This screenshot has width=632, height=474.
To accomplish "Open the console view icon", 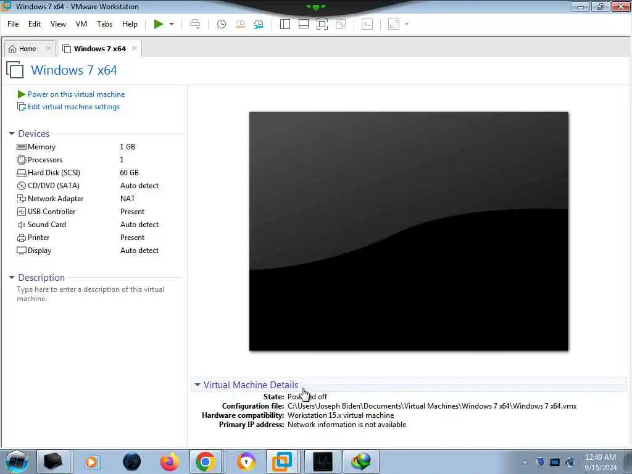I will click(x=367, y=24).
